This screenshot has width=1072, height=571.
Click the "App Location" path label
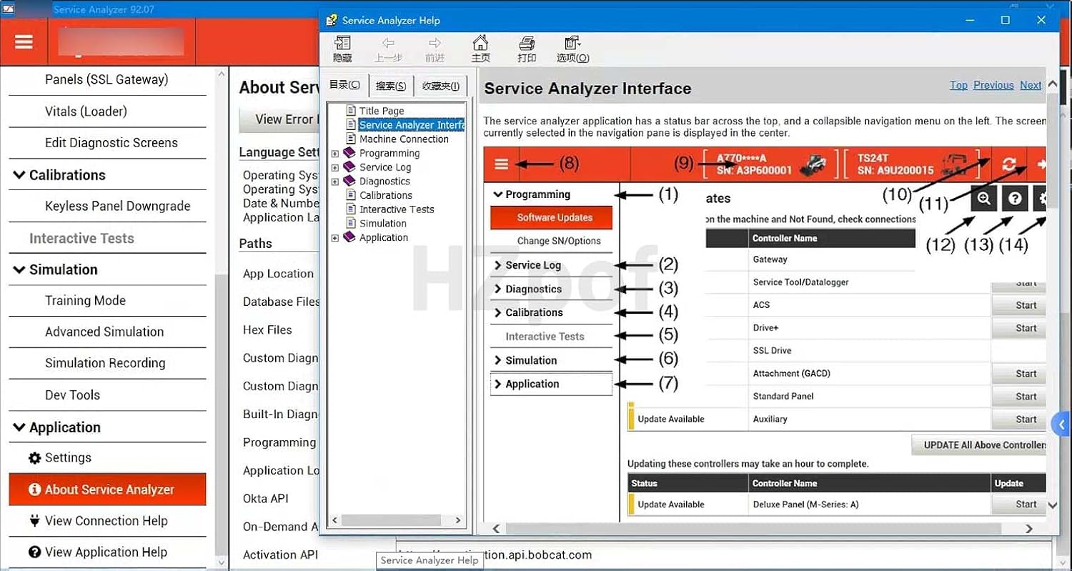point(278,274)
